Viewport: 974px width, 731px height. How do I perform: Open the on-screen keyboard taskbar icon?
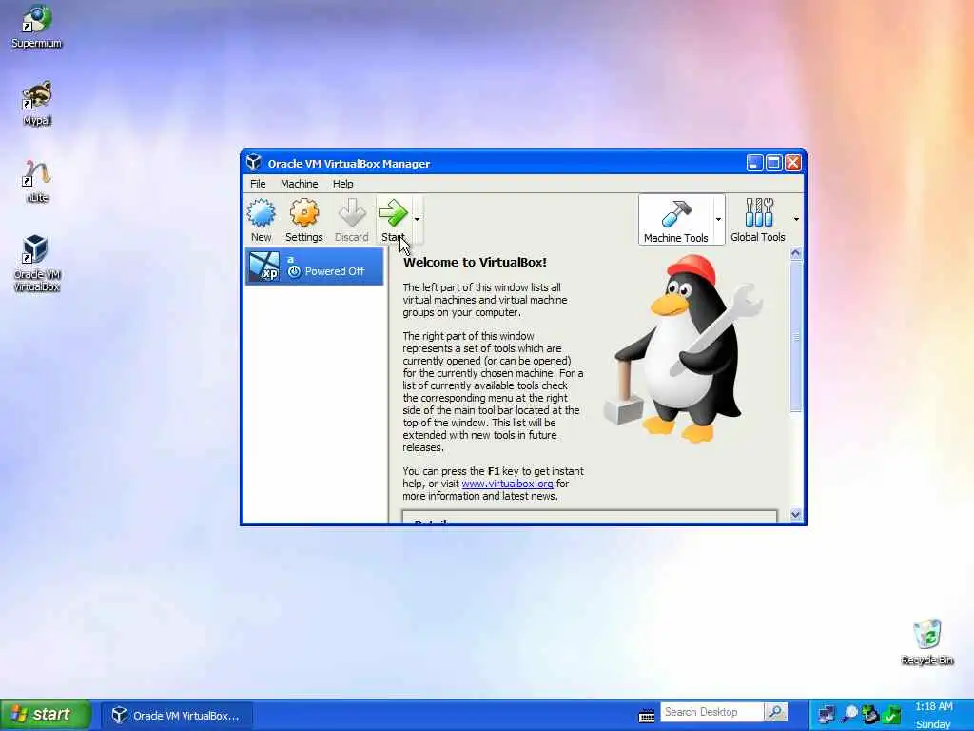tap(647, 716)
